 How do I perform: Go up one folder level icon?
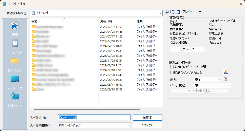tap(172, 12)
